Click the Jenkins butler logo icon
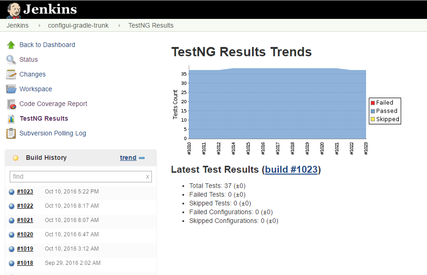 (x=14, y=10)
